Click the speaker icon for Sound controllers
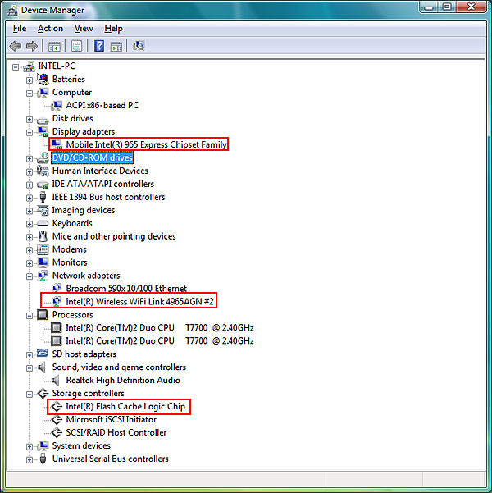The image size is (492, 493). tap(42, 367)
